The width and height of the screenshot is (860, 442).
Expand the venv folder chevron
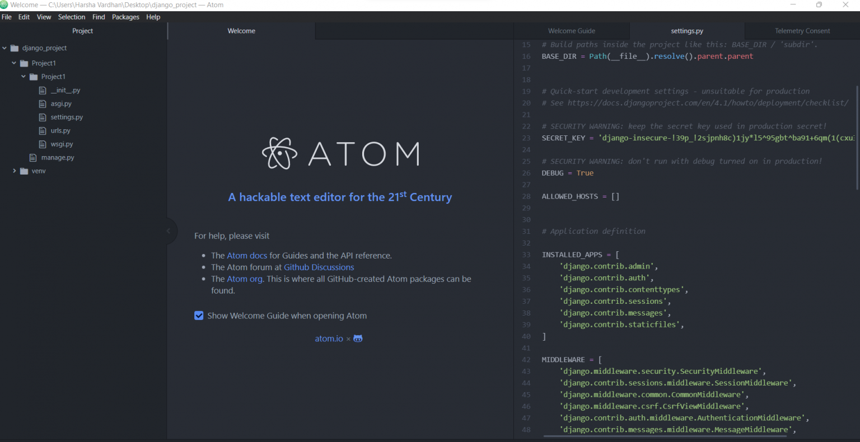(x=14, y=171)
